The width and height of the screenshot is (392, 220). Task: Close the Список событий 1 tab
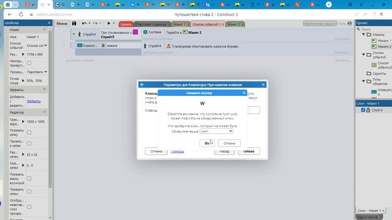223,24
